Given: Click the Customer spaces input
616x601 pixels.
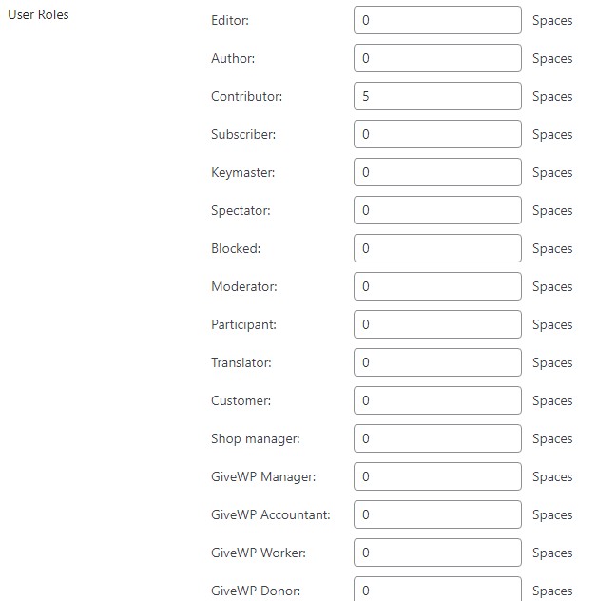Looking at the screenshot, I should pos(437,400).
